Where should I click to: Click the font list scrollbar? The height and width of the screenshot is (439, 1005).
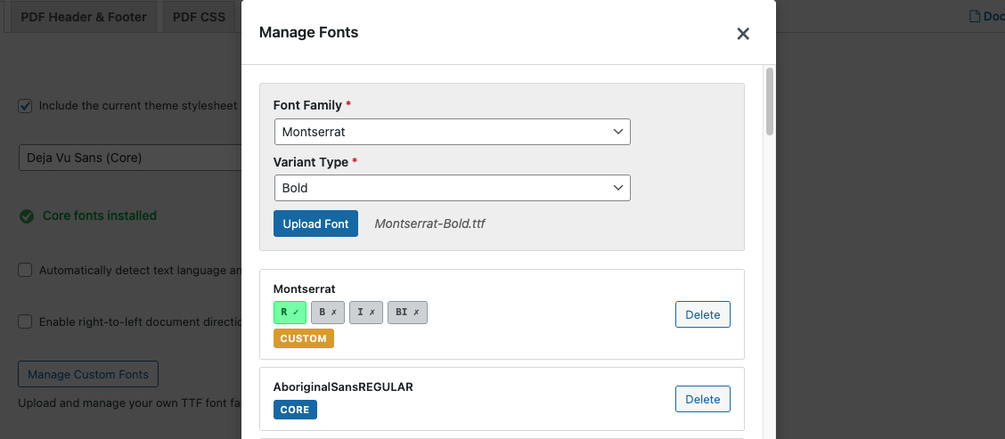coord(770,101)
